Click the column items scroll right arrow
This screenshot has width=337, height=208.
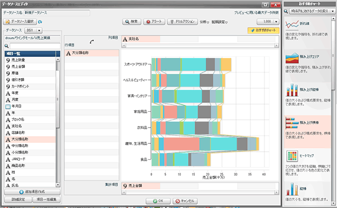coord(276,46)
